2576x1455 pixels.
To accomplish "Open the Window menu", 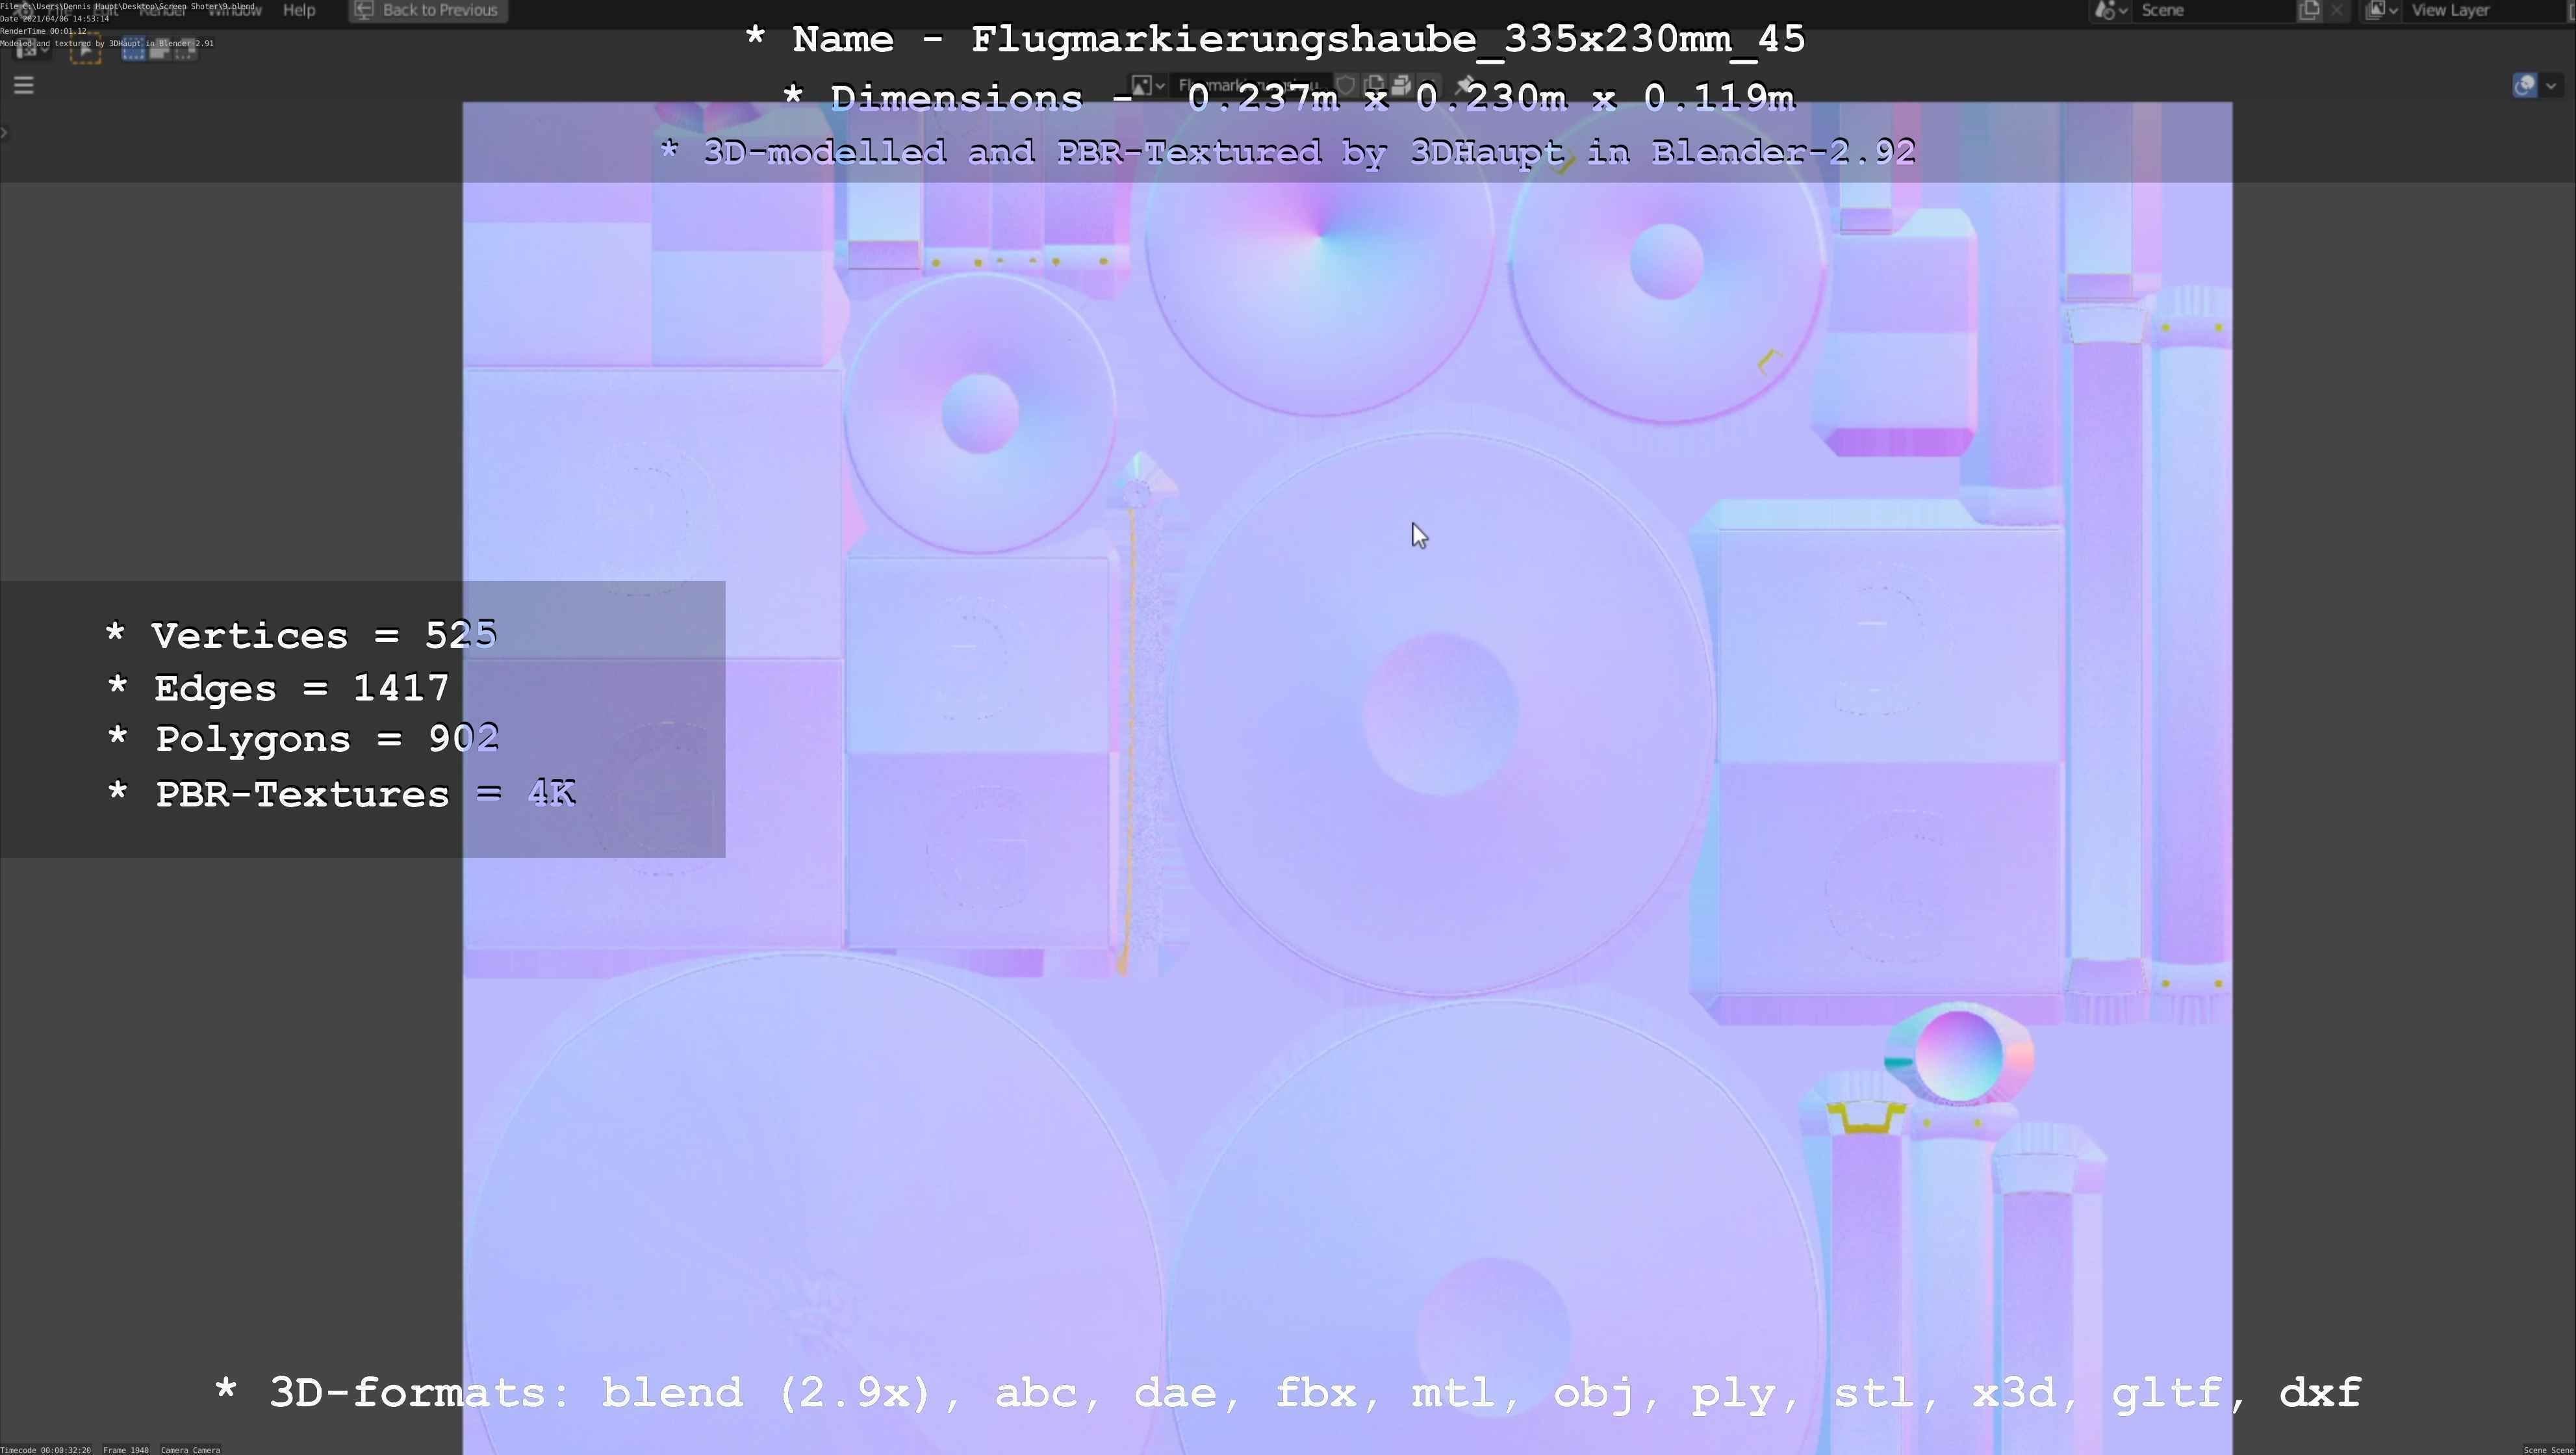I will pos(234,10).
